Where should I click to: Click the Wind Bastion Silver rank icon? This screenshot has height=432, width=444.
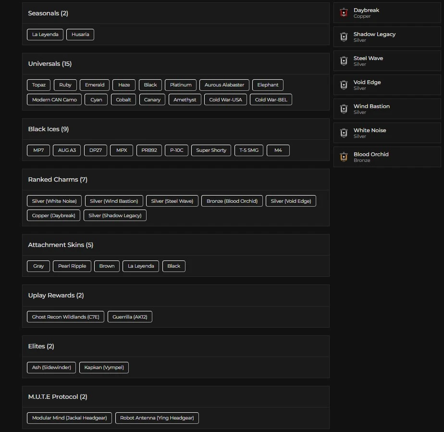click(x=344, y=109)
